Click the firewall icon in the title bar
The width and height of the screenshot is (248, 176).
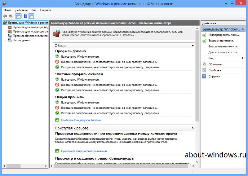pyautogui.click(x=4, y=3)
